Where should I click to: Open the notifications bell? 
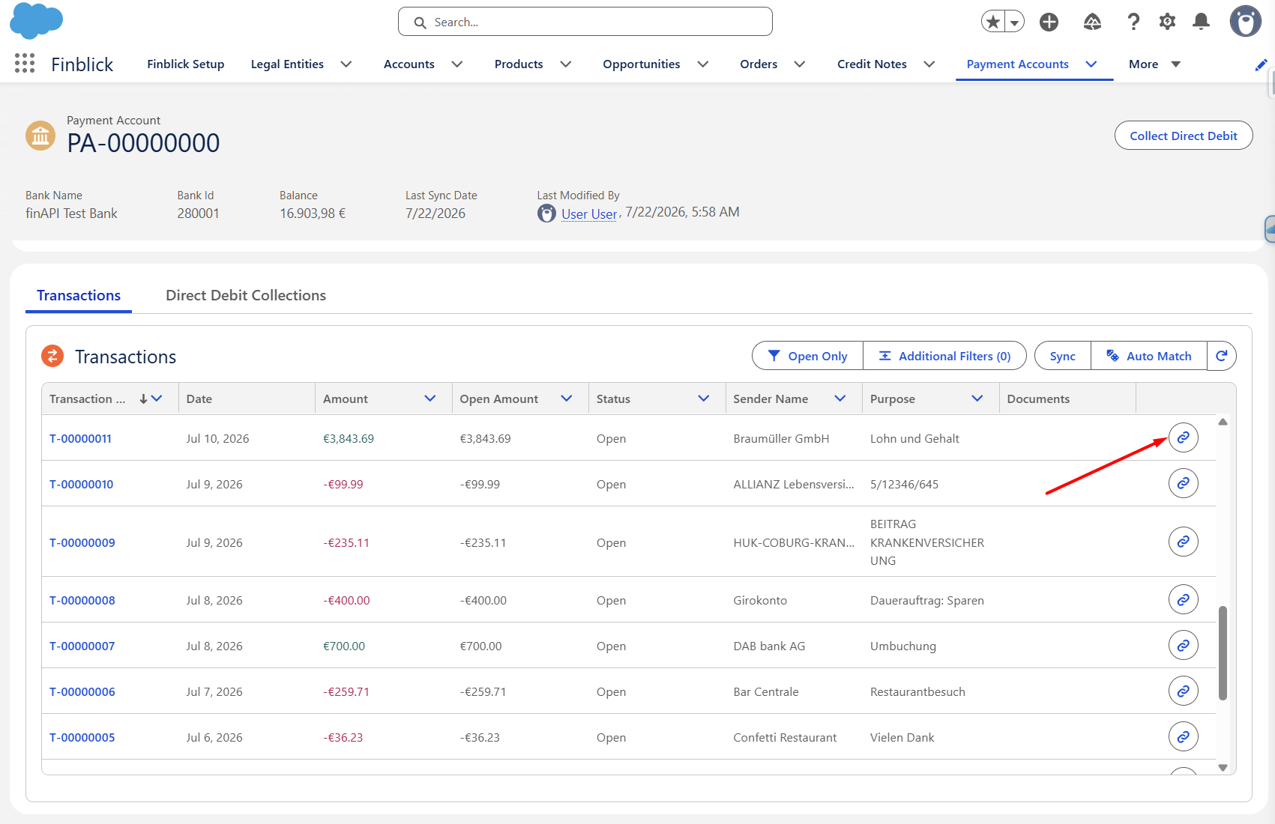click(x=1201, y=22)
